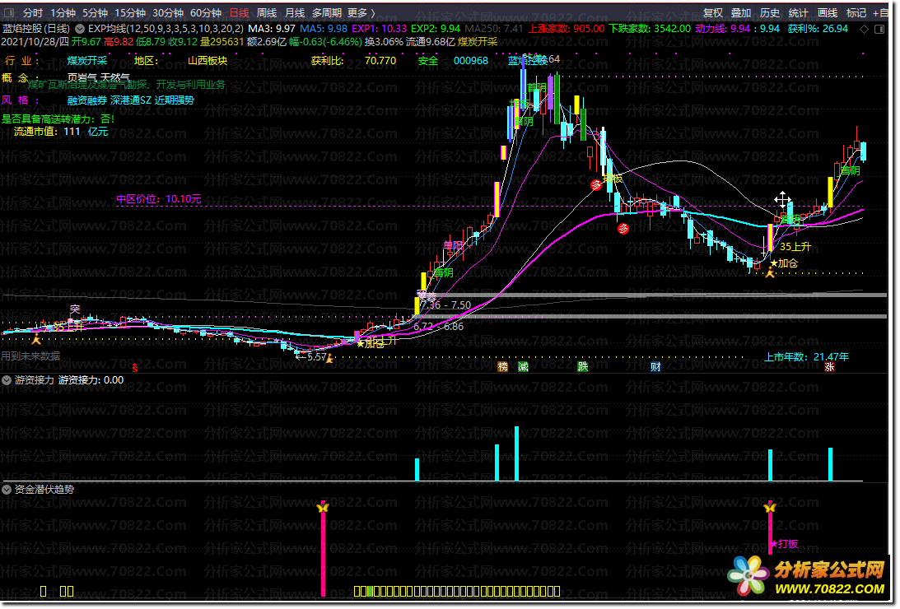Click the butterfly marker above left pink bar
Image resolution: width=900 pixels, height=609 pixels.
pyautogui.click(x=323, y=507)
